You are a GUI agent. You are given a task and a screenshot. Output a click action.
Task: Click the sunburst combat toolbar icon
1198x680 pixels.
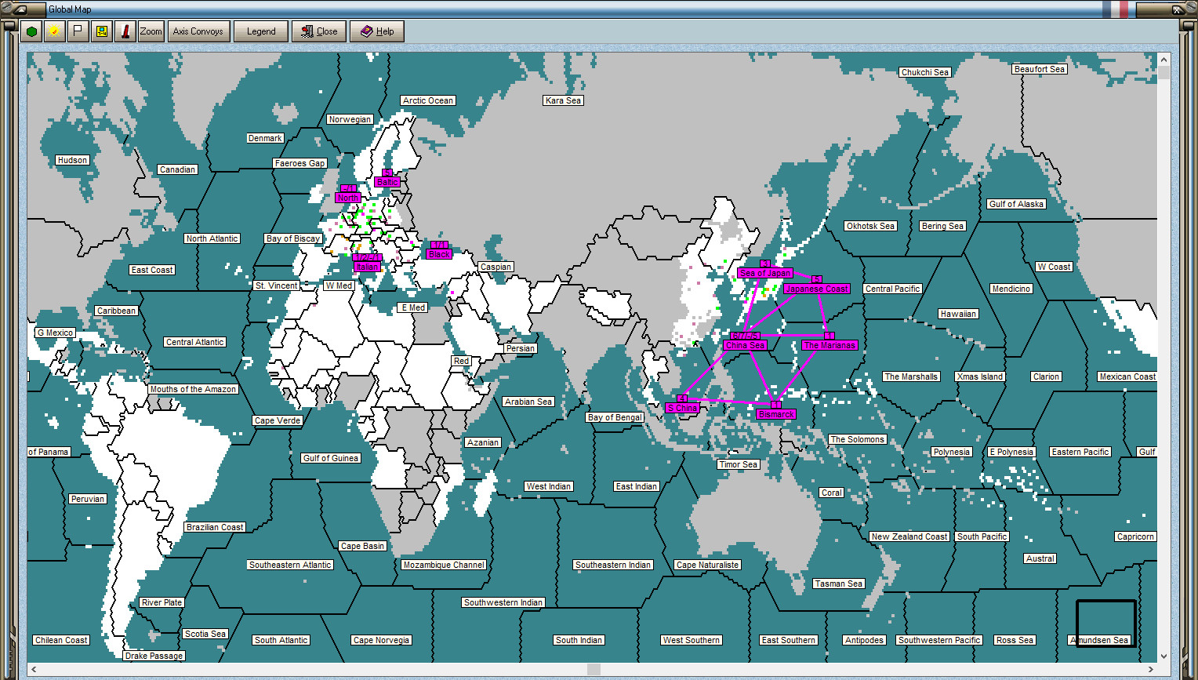coord(53,31)
